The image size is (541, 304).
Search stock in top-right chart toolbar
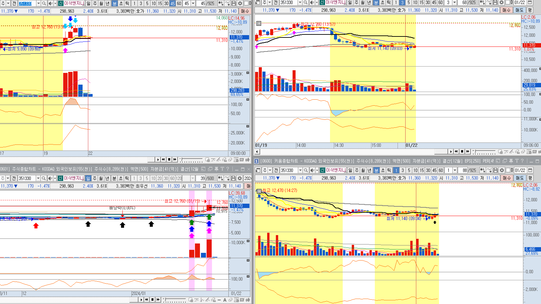point(305,2)
